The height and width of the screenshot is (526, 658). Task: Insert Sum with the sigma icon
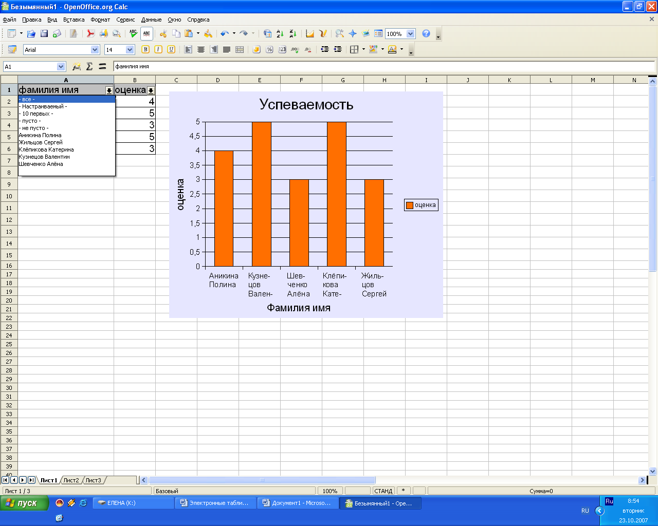[x=89, y=67]
